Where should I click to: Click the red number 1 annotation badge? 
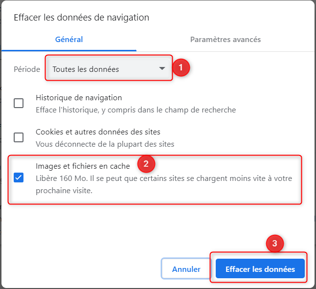click(x=181, y=67)
